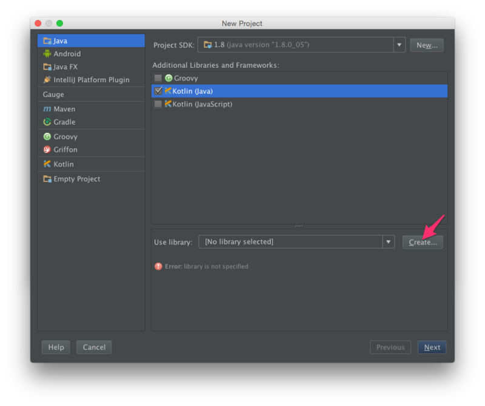The width and height of the screenshot is (485, 406).
Task: Click 'Additional Libraries and Frameworks:' label
Action: [216, 65]
